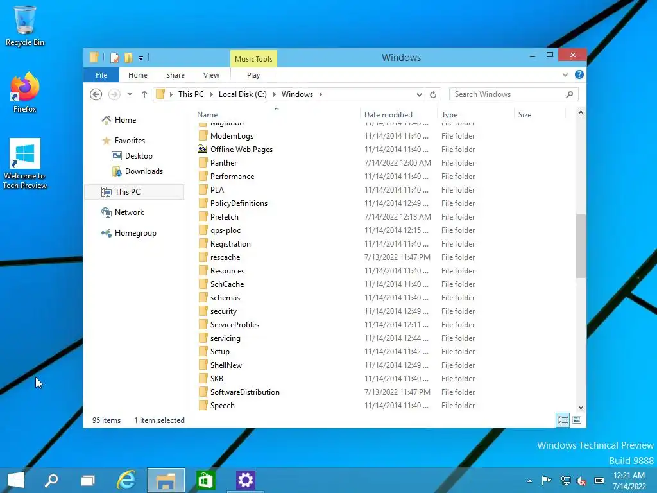This screenshot has width=657, height=493.
Task: Click the search magnifier in Search Windows box
Action: coord(569,94)
